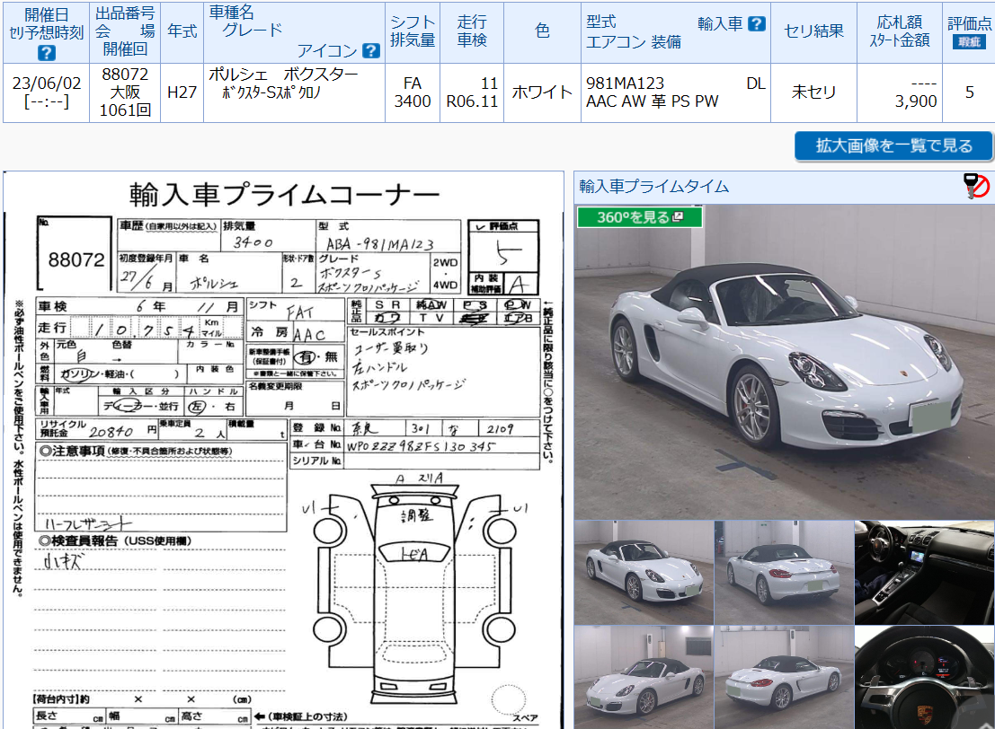Click the 車検 value R06.11
Image resolution: width=995 pixels, height=729 pixels.
(472, 101)
